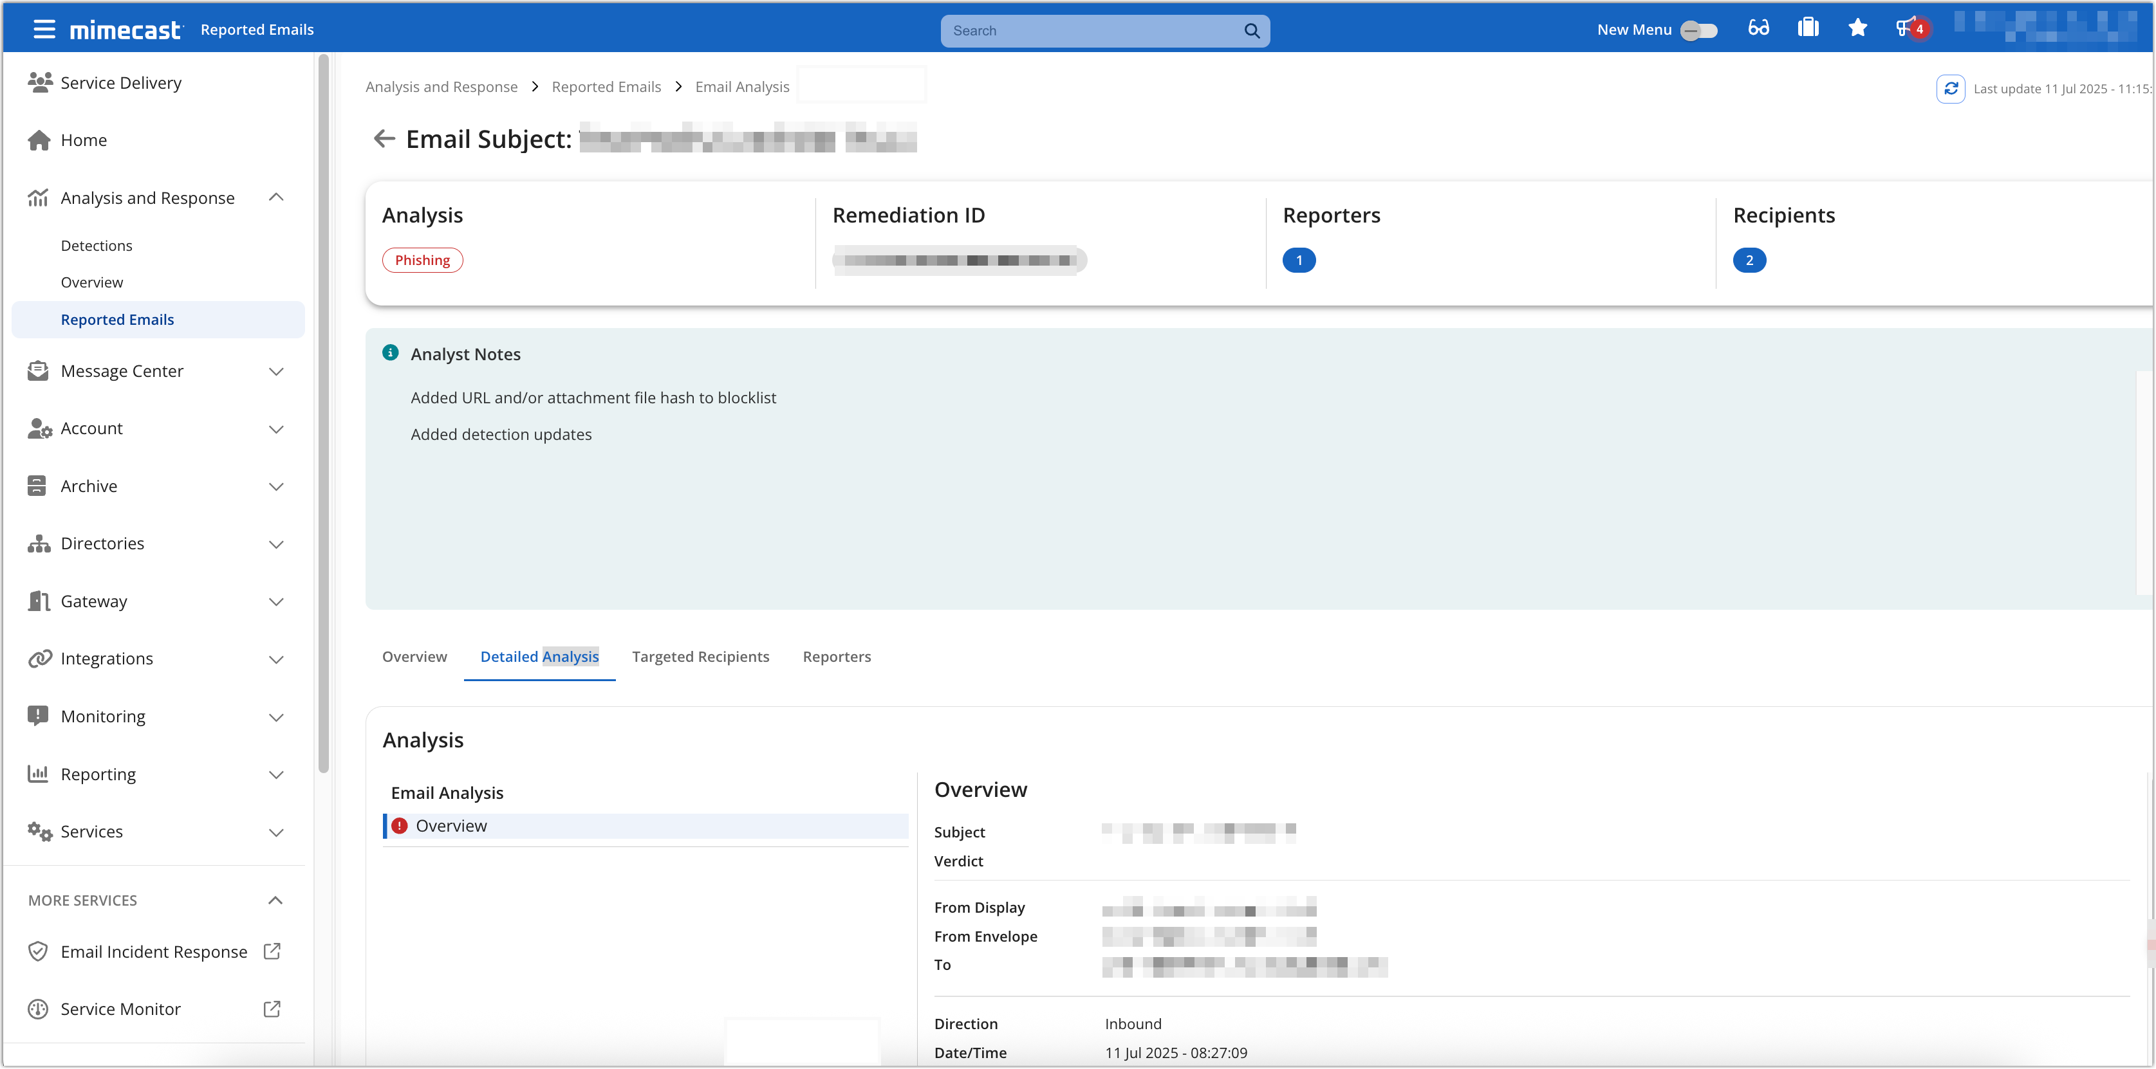The width and height of the screenshot is (2156, 1069).
Task: Expand the Message Center section
Action: (x=277, y=370)
